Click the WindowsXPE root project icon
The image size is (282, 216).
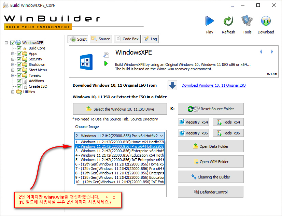click(x=18, y=43)
